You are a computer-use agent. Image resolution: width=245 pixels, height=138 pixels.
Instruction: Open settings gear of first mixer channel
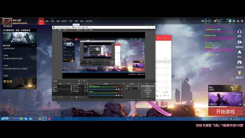122,89
